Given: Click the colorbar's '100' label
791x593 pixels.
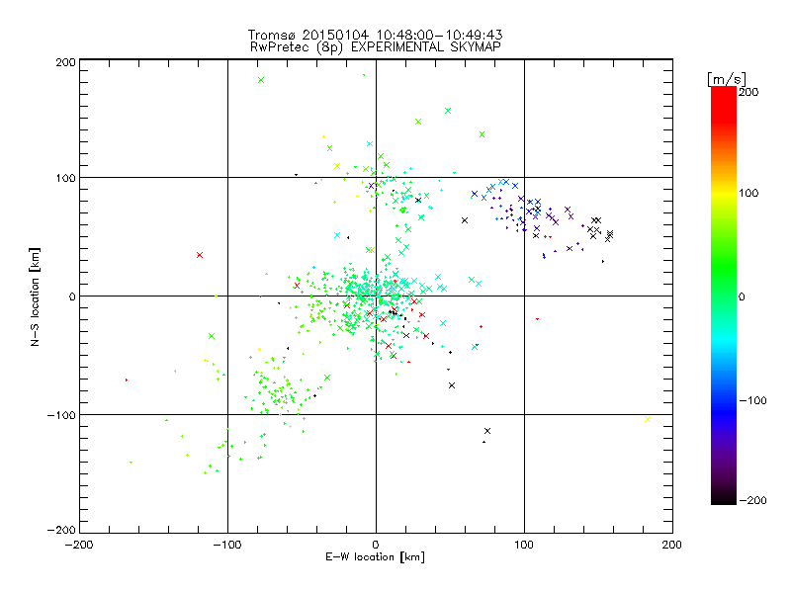Looking at the screenshot, I should click(748, 193).
